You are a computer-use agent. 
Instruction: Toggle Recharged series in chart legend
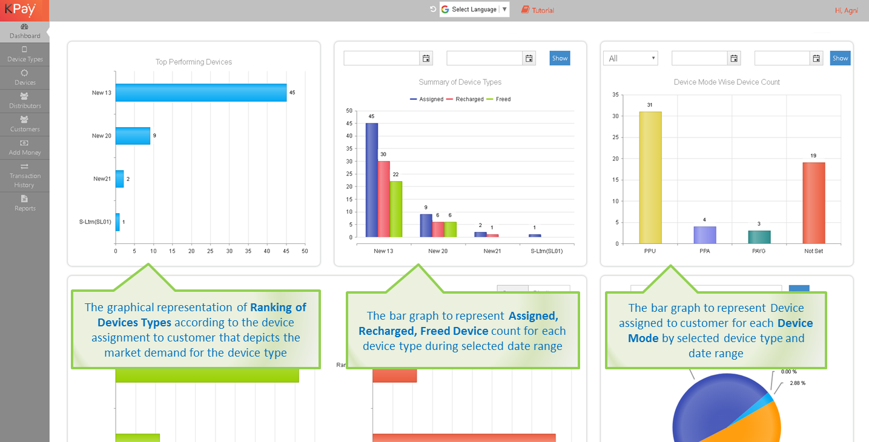point(465,99)
